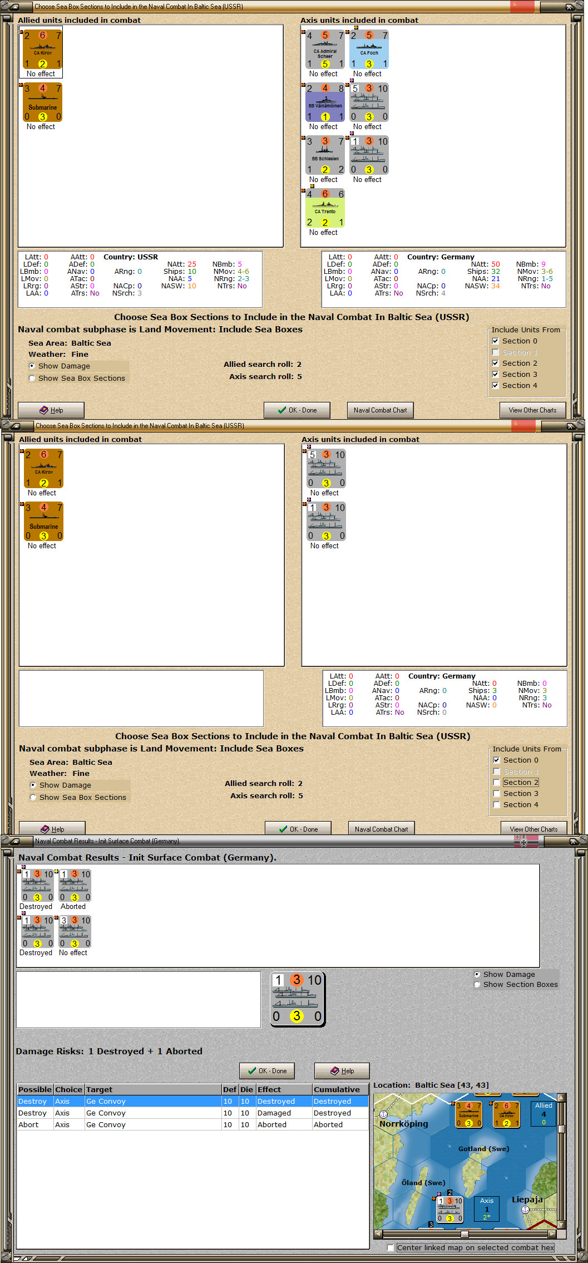Viewport: 588px width, 1263px height.
Task: Click 1-3-10 convoy counter in top window
Action: [x=369, y=155]
